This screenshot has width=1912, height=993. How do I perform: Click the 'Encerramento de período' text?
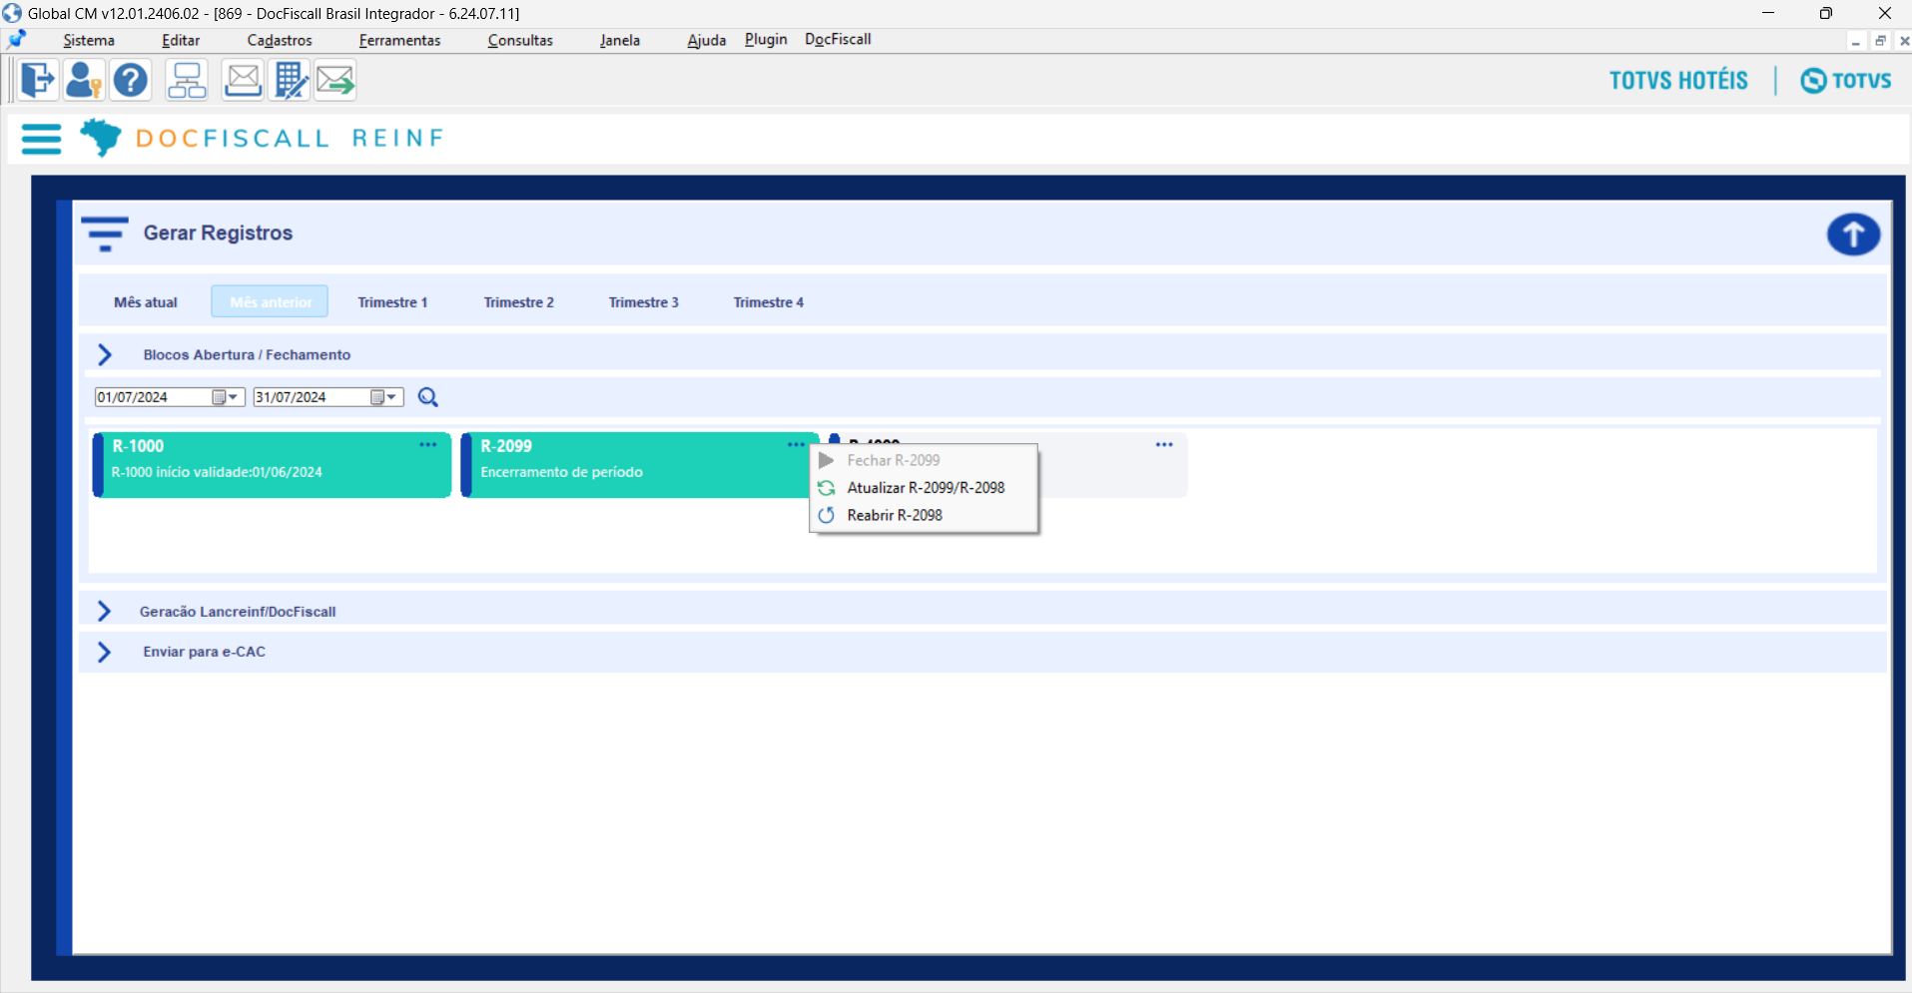coord(561,472)
